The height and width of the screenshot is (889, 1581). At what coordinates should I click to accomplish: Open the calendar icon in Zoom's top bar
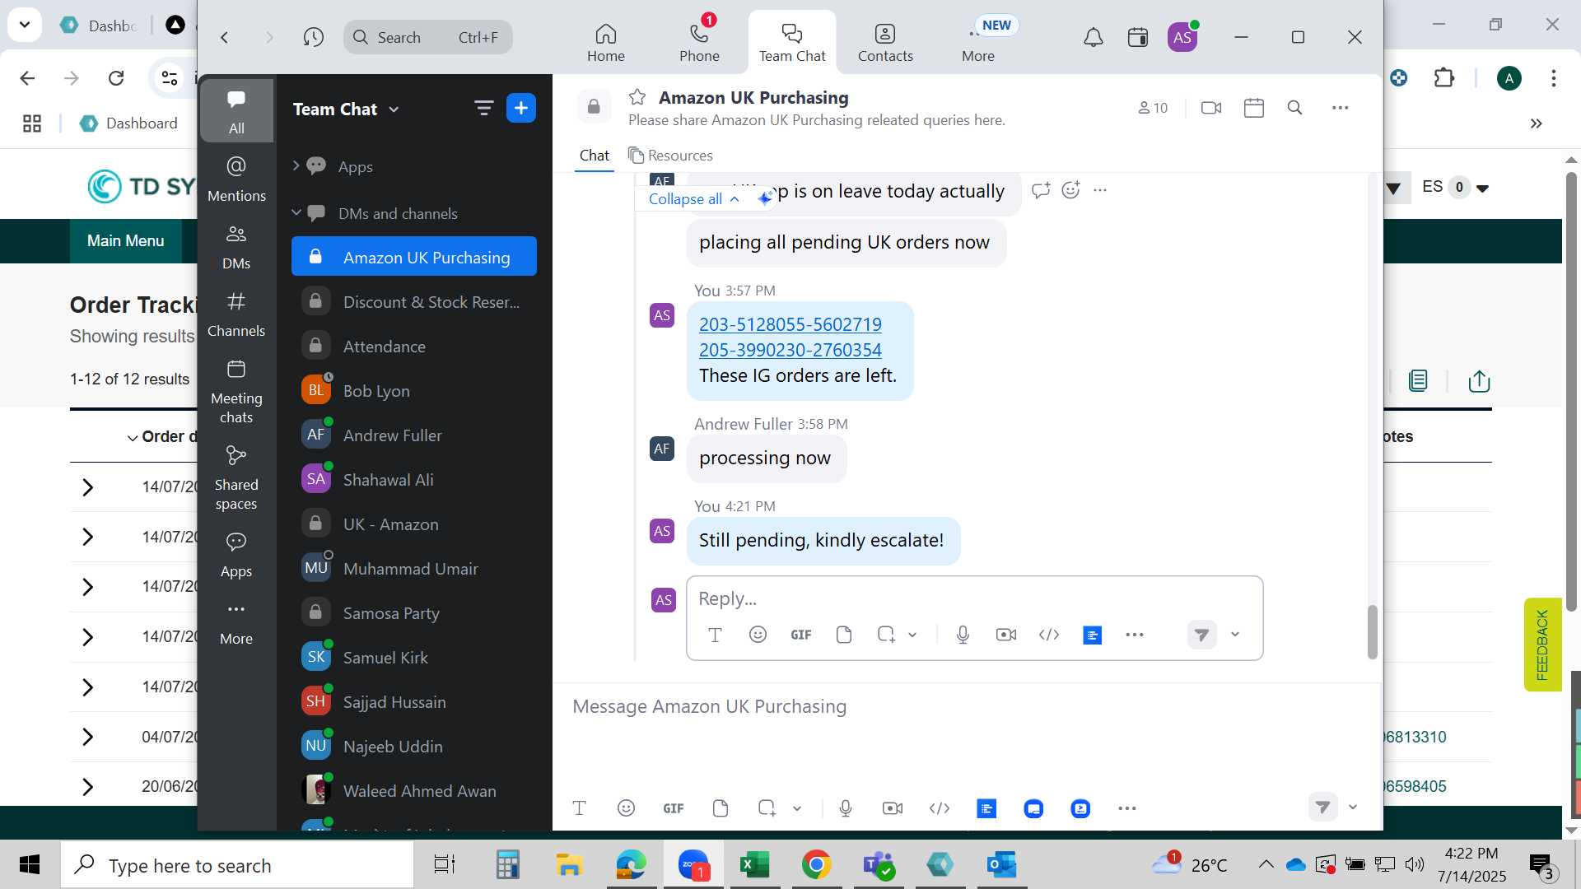click(1138, 37)
